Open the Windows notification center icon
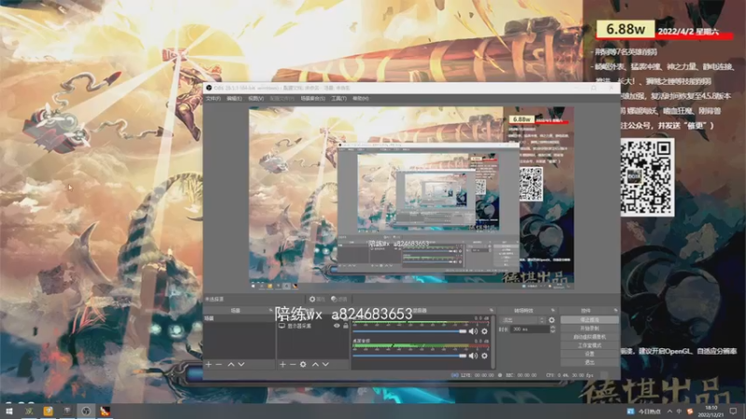The width and height of the screenshot is (746, 419). [x=734, y=412]
